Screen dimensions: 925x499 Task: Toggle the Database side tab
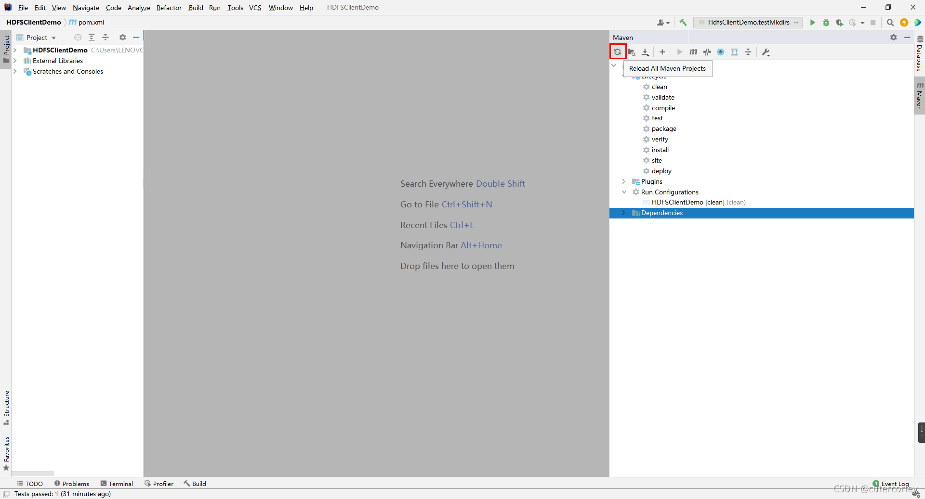(919, 54)
